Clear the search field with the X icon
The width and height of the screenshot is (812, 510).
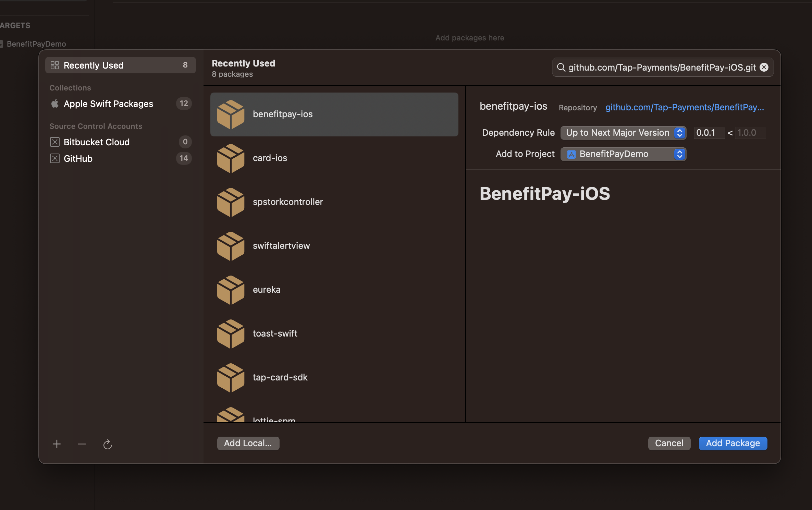pyautogui.click(x=764, y=67)
